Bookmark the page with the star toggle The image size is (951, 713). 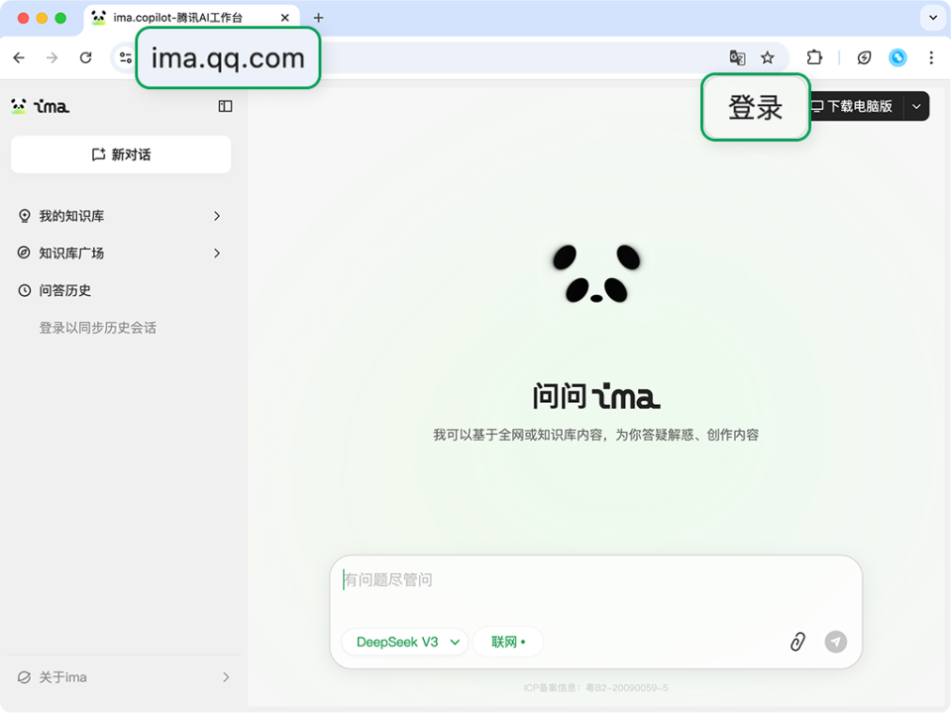pos(766,57)
